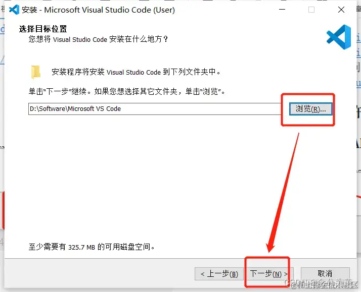Click the Next (下一步) button
Image resolution: width=361 pixels, height=292 pixels.
(x=269, y=274)
